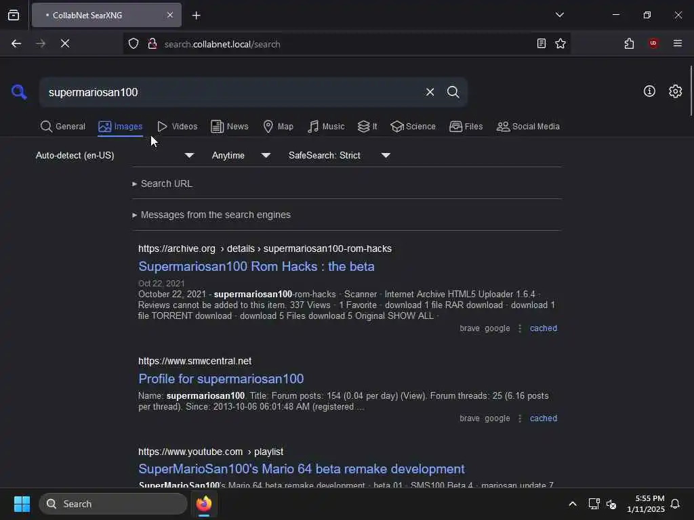Switch to General search category

coord(63,127)
